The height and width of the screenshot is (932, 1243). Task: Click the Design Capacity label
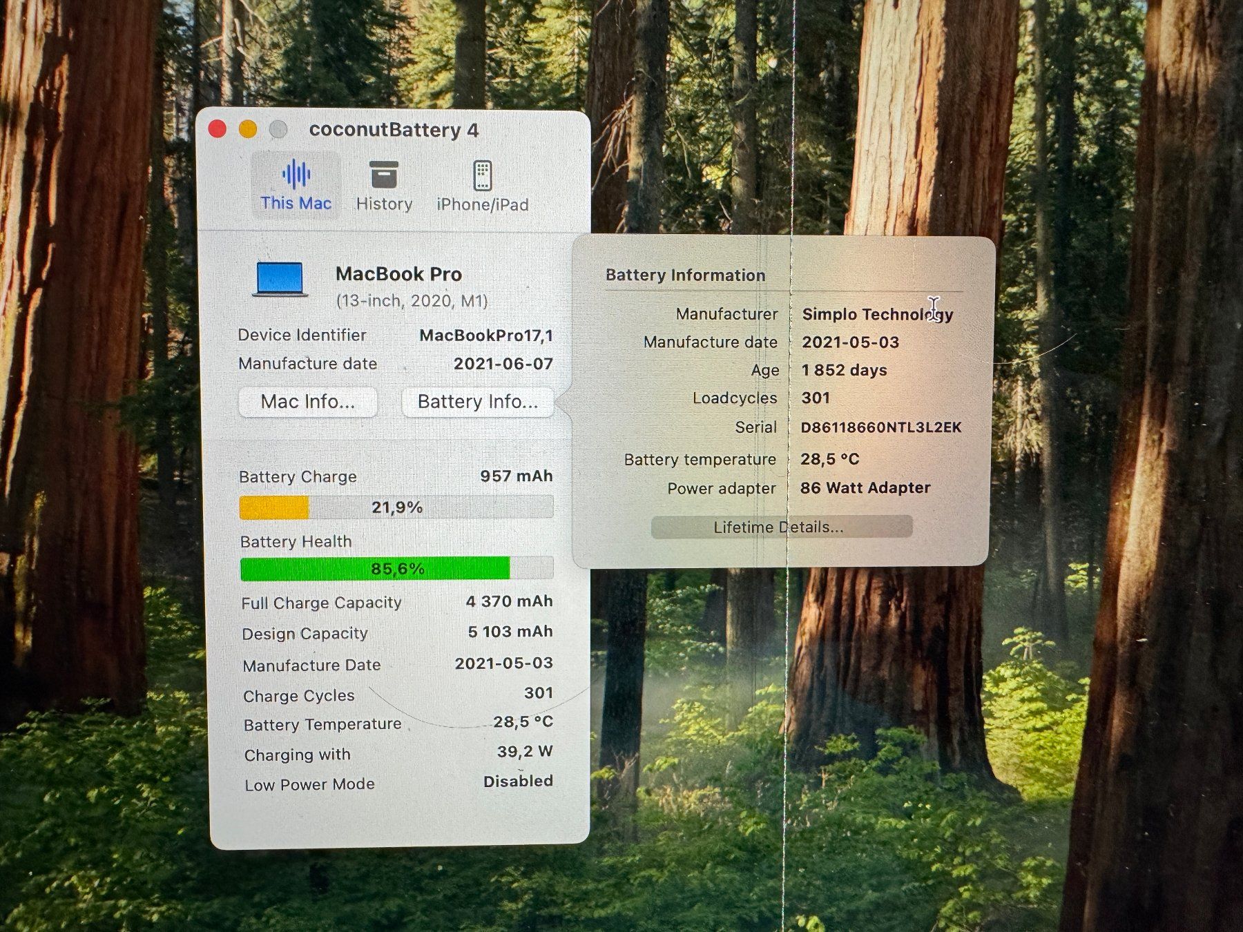click(x=305, y=634)
